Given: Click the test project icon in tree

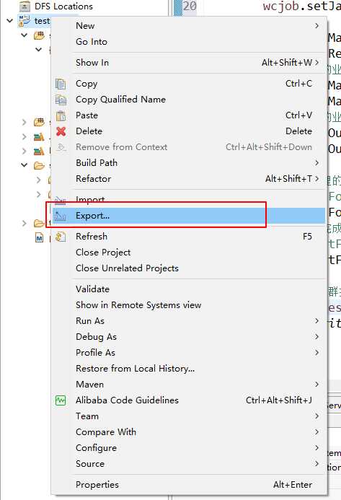Looking at the screenshot, I should click(x=25, y=21).
